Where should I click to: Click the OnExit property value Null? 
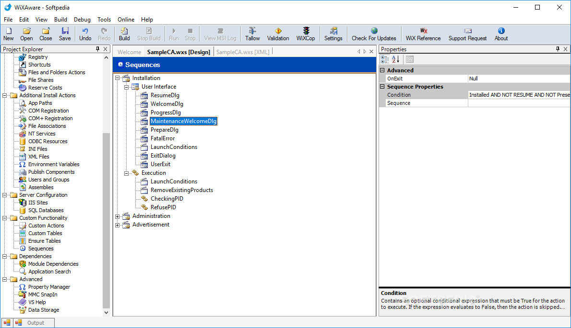519,79
